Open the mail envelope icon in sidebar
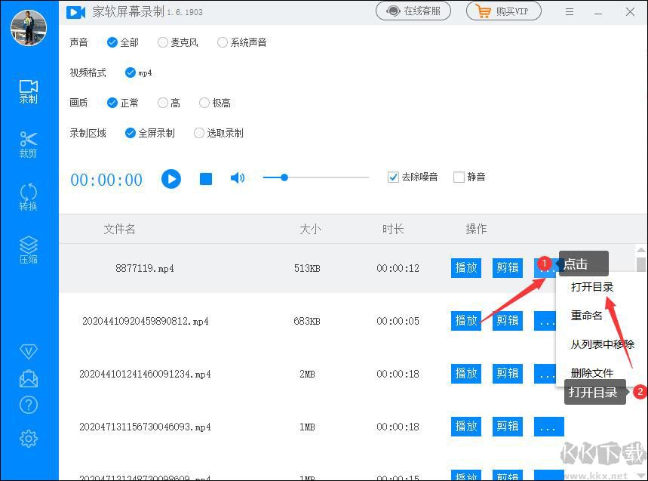 pyautogui.click(x=29, y=378)
